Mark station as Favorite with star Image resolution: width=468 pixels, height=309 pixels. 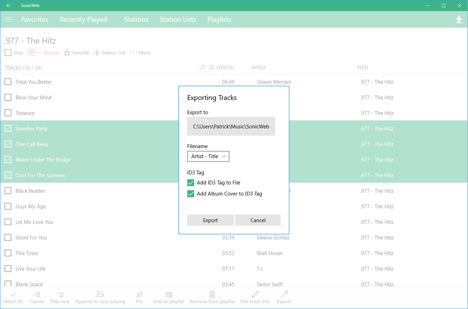click(x=77, y=53)
